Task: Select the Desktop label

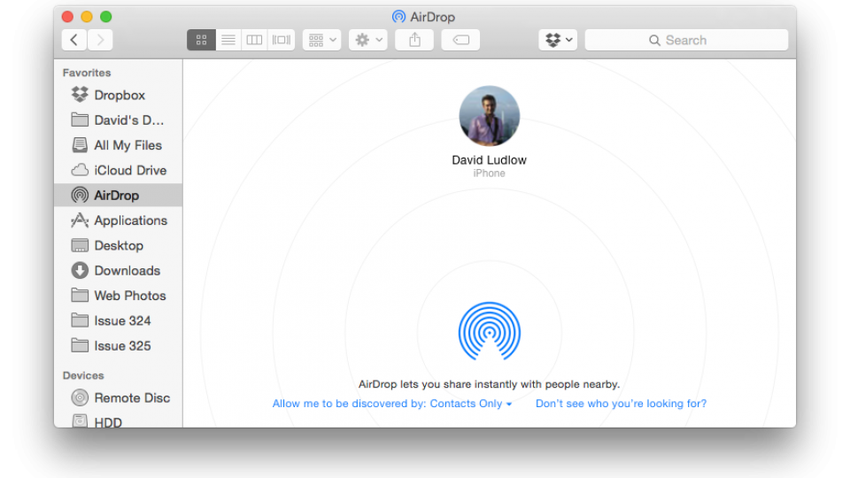Action: (x=119, y=245)
